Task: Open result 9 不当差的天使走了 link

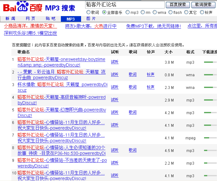Action: [62, 163]
